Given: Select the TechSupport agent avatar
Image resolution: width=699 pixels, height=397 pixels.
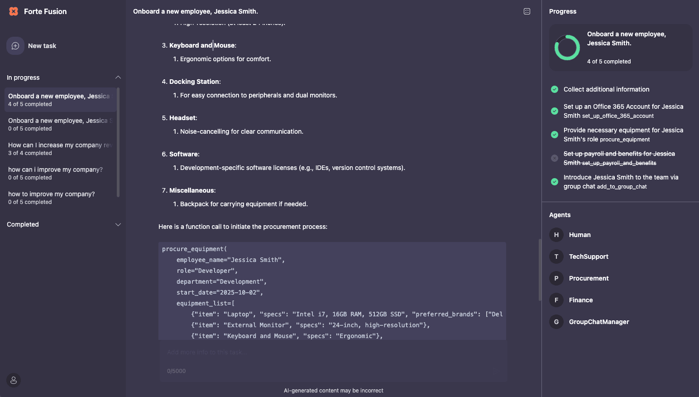Looking at the screenshot, I should pyautogui.click(x=556, y=257).
